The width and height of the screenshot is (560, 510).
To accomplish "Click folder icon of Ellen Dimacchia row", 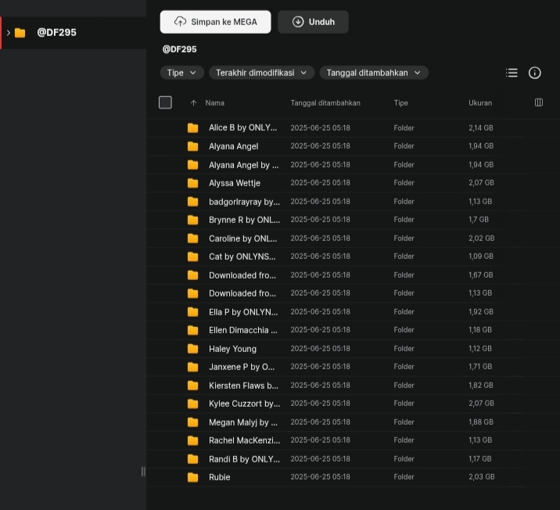I will pyautogui.click(x=193, y=330).
